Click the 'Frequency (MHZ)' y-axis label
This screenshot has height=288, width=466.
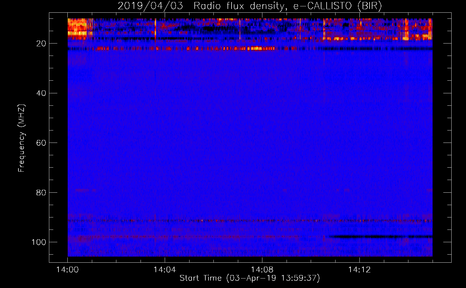click(x=22, y=138)
